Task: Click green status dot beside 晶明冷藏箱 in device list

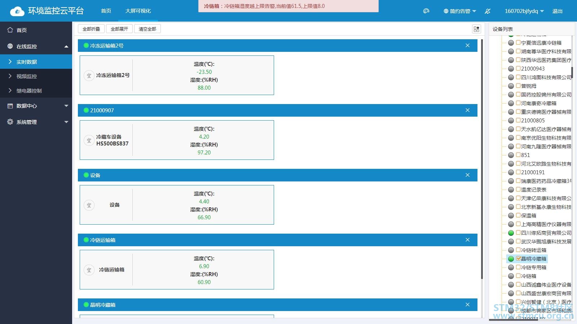Action: click(511, 259)
